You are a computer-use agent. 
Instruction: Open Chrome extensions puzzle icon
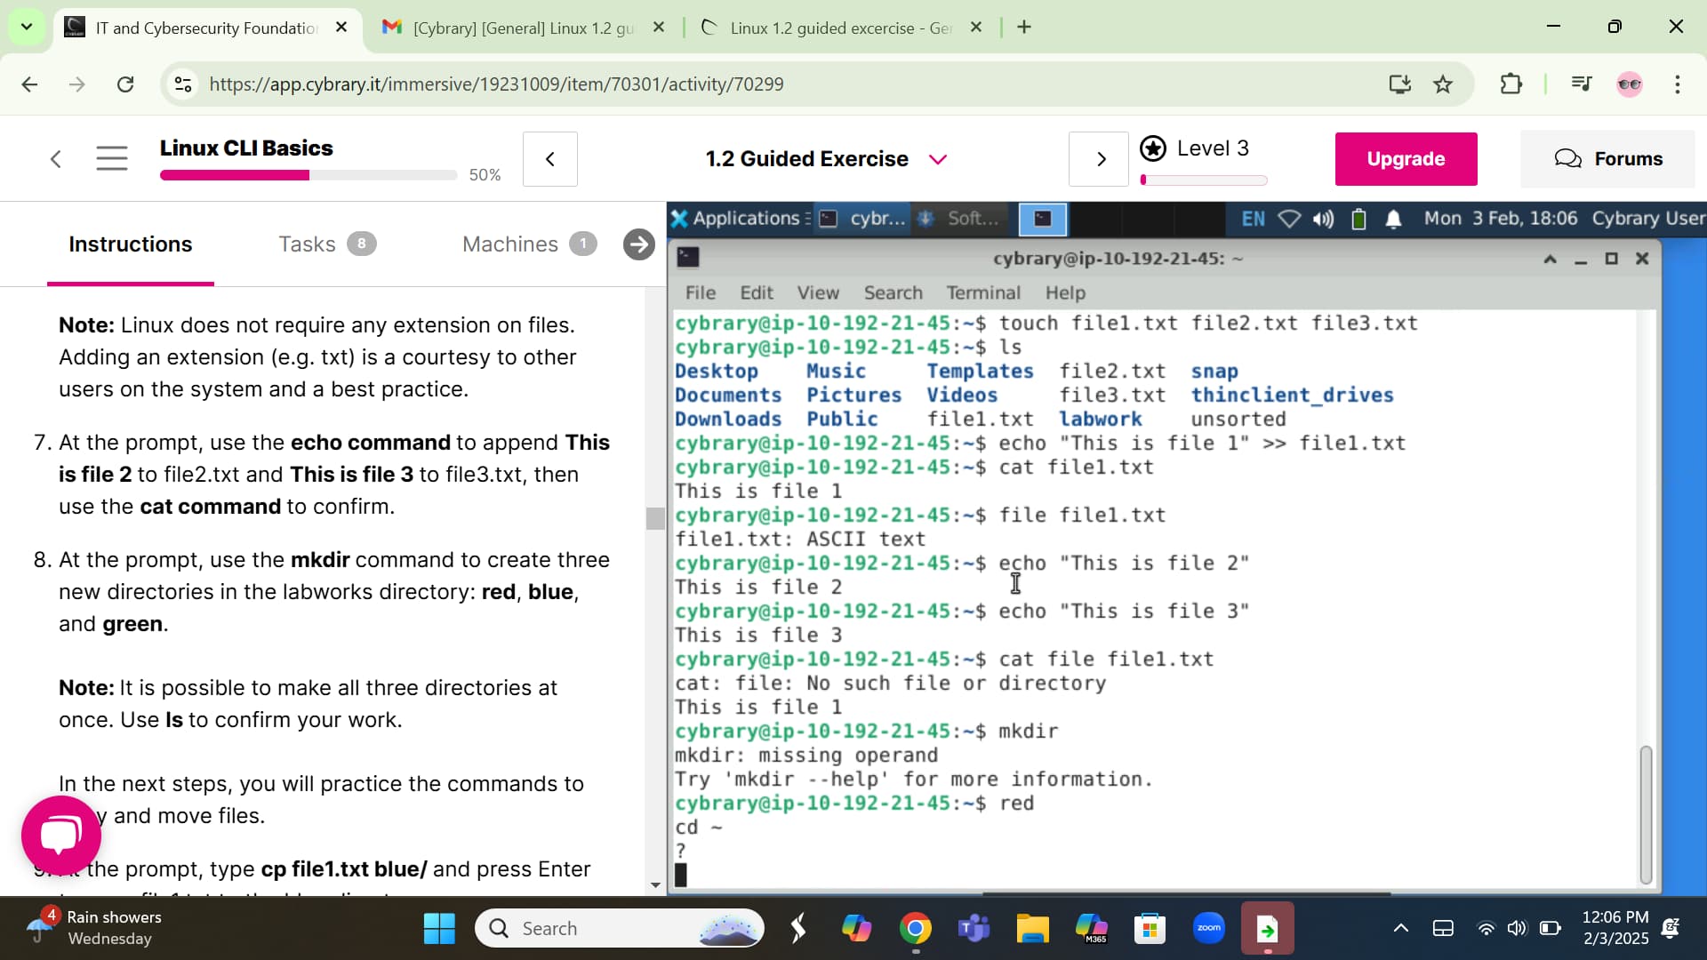pos(1511,84)
